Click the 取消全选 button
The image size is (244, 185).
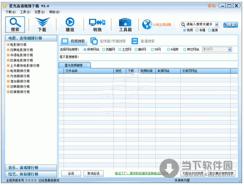pyautogui.click(x=94, y=173)
